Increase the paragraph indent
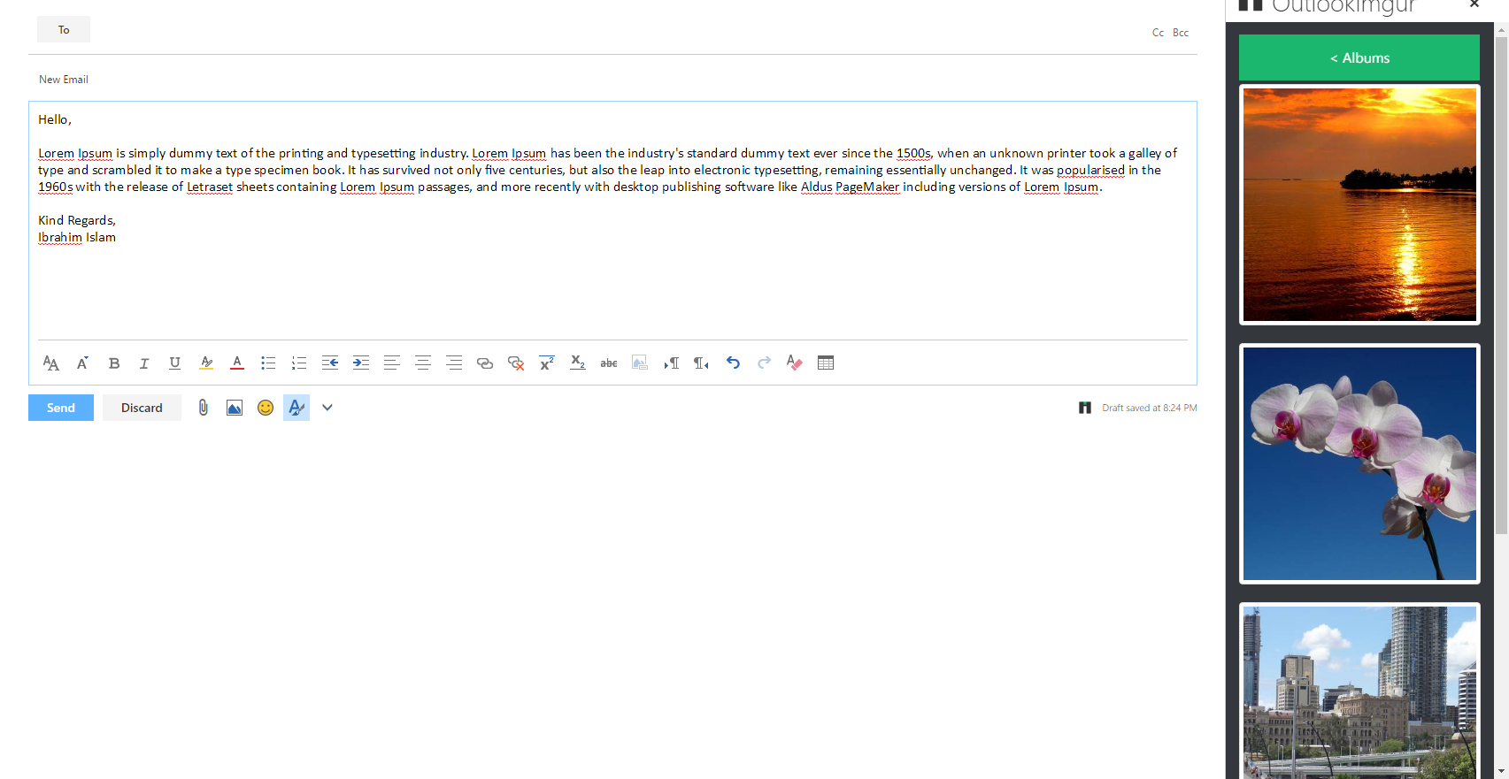 pos(361,363)
